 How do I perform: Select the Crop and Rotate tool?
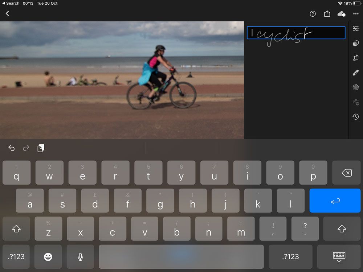coord(356,58)
